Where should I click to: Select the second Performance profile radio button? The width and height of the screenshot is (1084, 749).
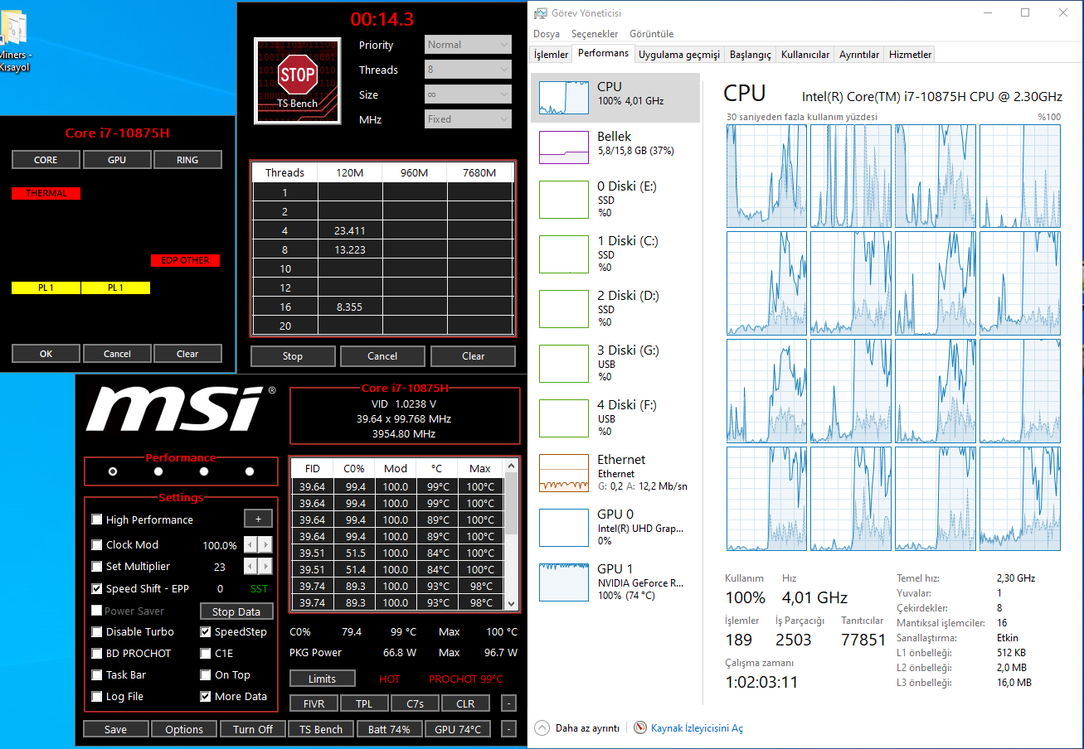[158, 471]
